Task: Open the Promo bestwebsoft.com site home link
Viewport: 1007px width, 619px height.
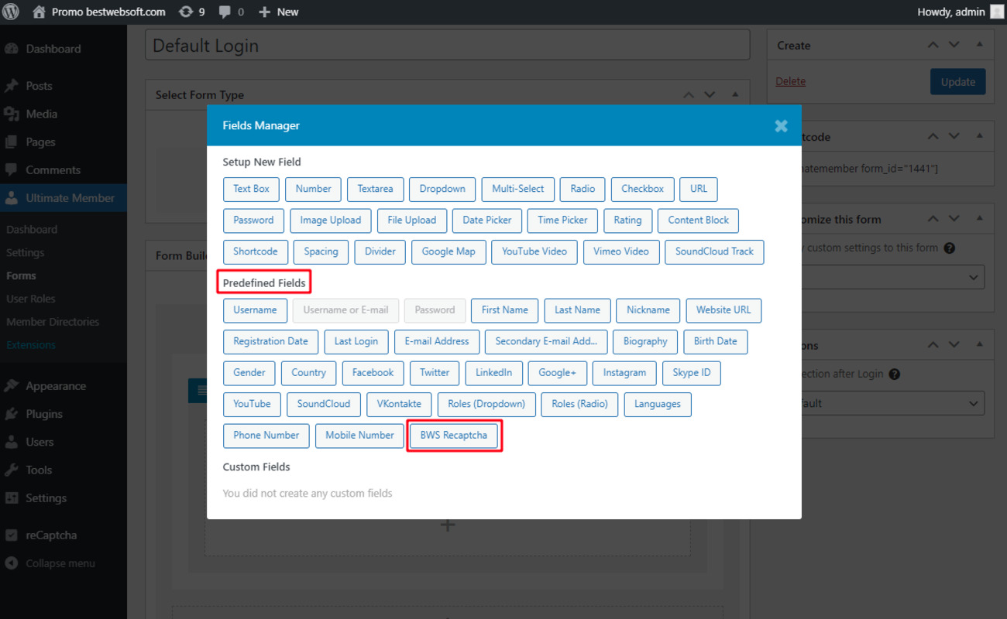Action: 99,12
